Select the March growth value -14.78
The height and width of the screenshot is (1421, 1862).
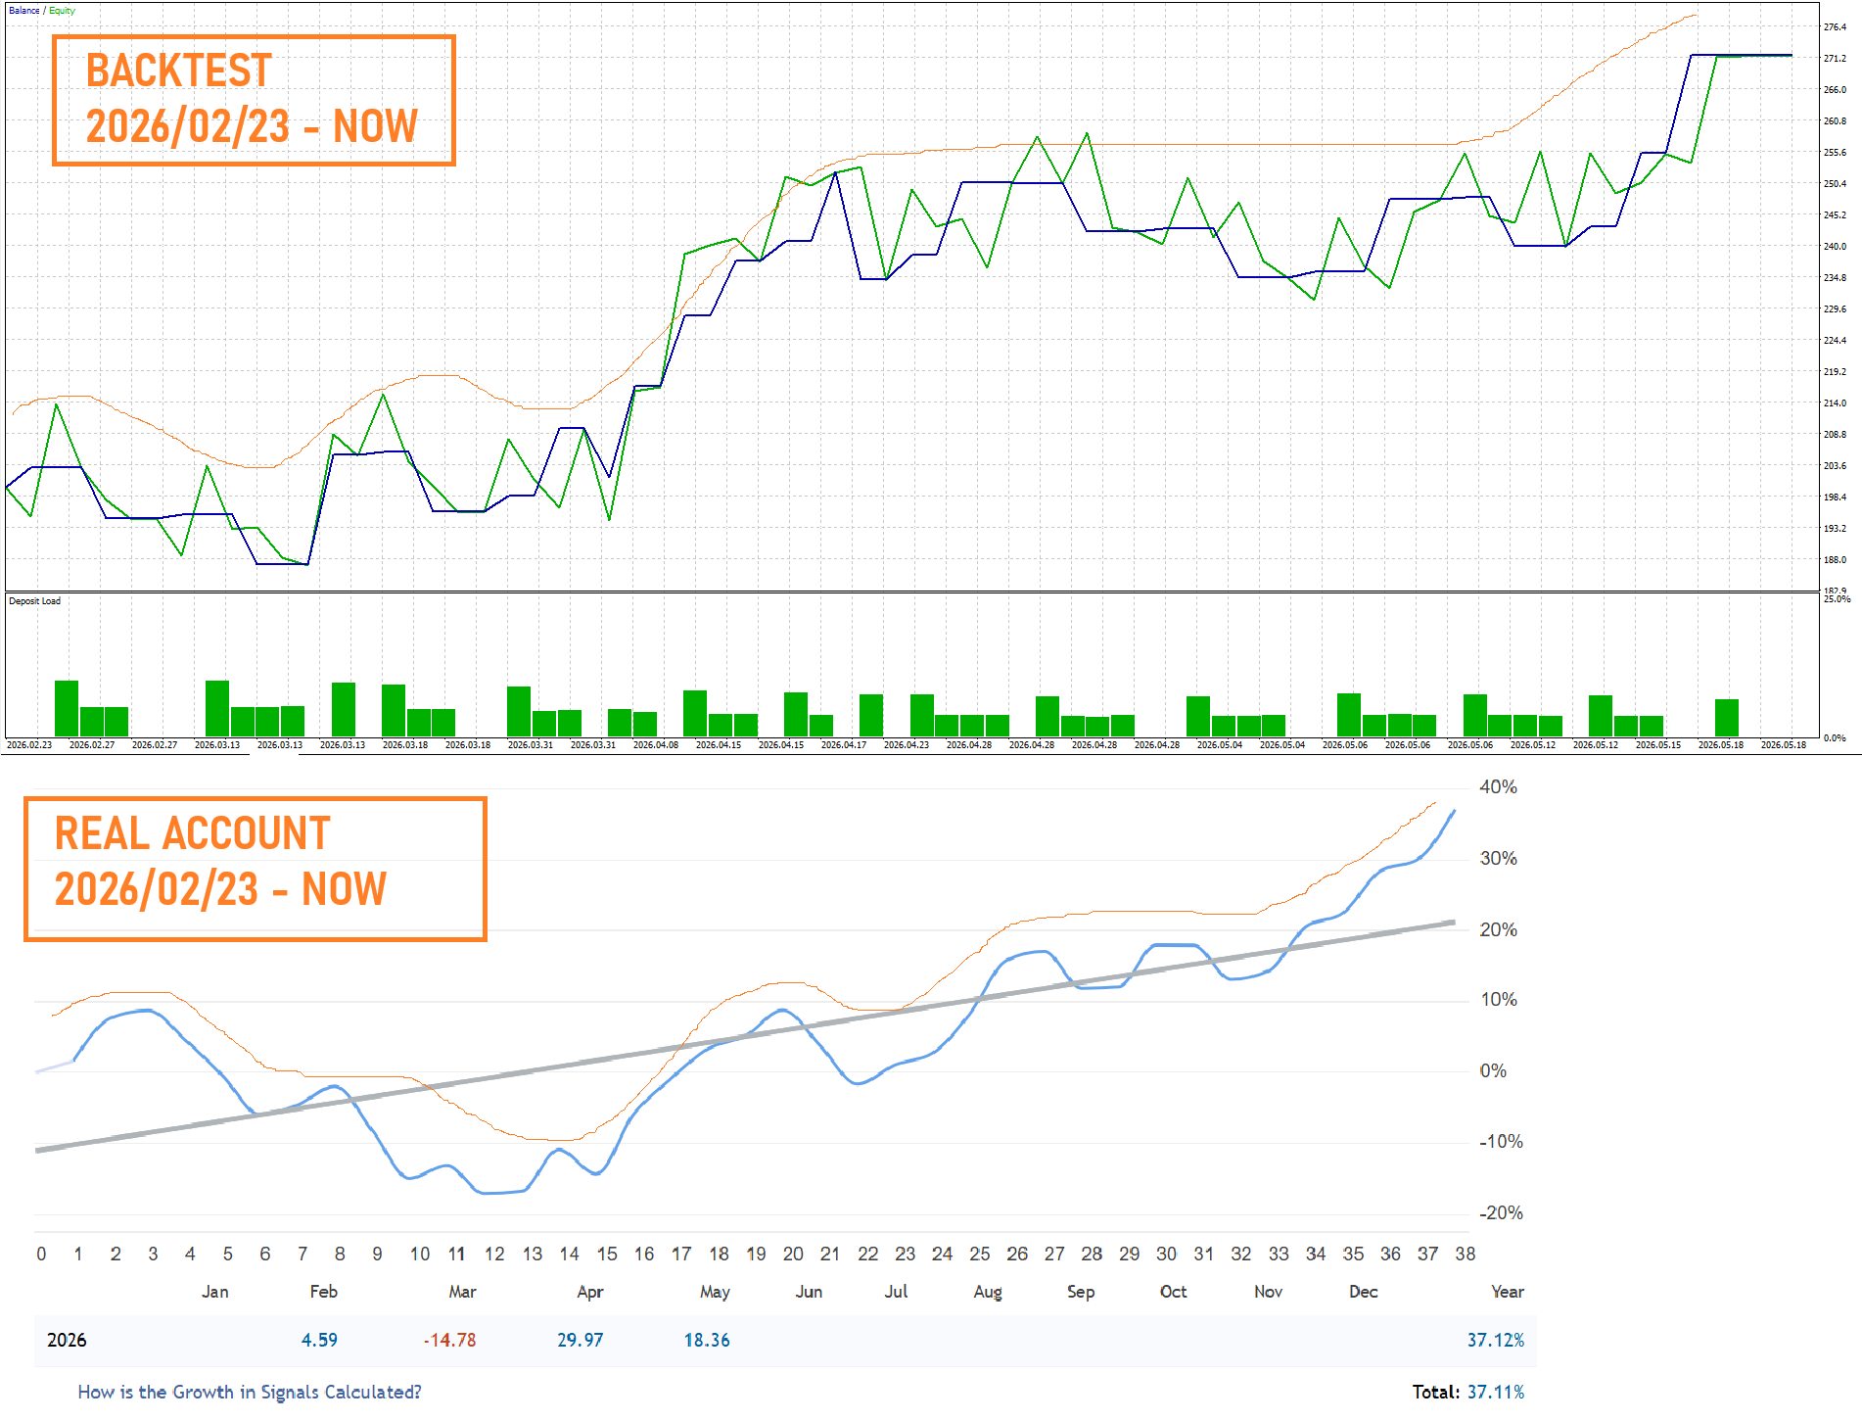pos(449,1340)
